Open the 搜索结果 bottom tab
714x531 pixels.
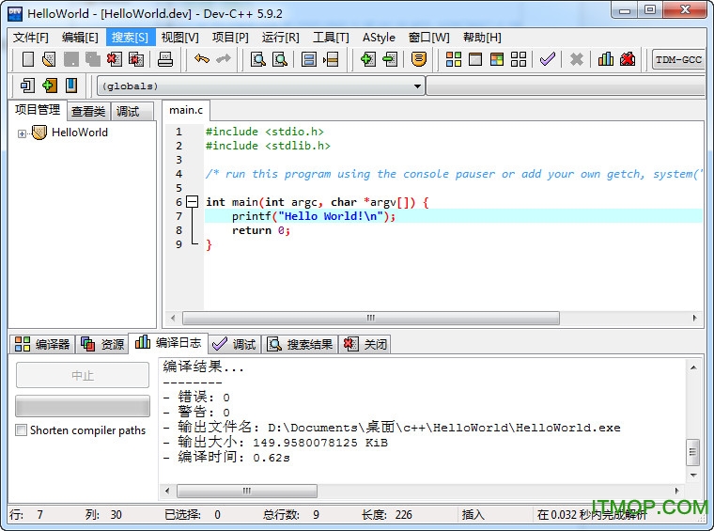[301, 344]
